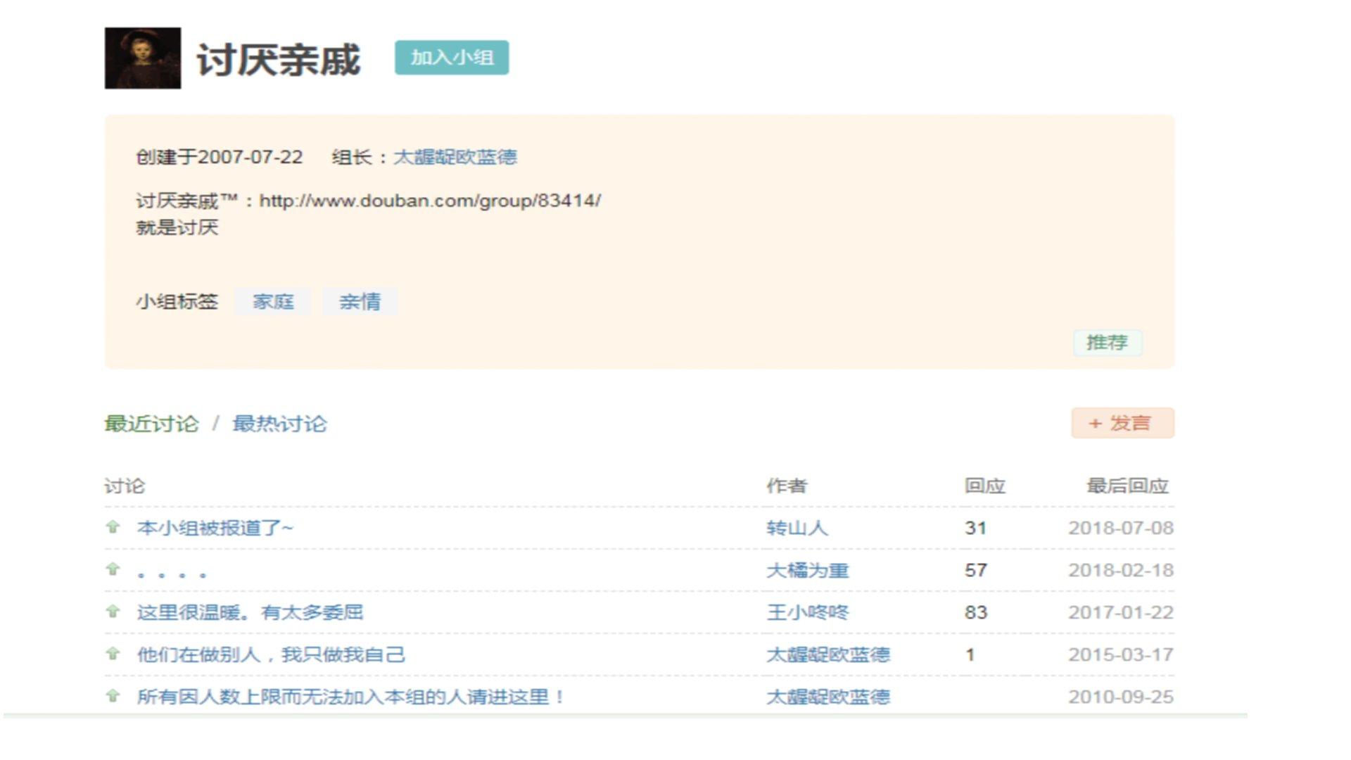Click pinned arrow icon beside 他们在做别人 topic
1351x760 pixels.
(113, 653)
